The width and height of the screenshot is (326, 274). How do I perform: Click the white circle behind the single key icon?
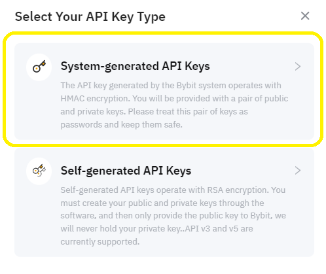[39, 67]
